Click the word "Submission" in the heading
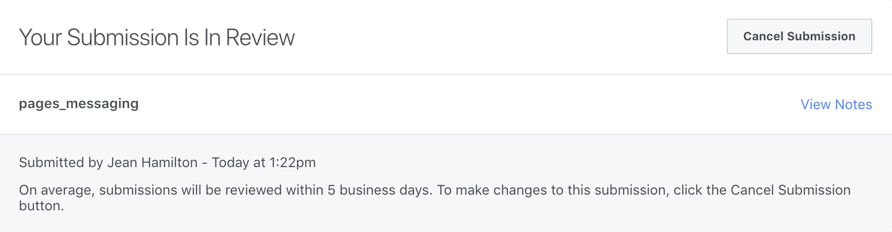Image resolution: width=892 pixels, height=232 pixels. pyautogui.click(x=123, y=37)
